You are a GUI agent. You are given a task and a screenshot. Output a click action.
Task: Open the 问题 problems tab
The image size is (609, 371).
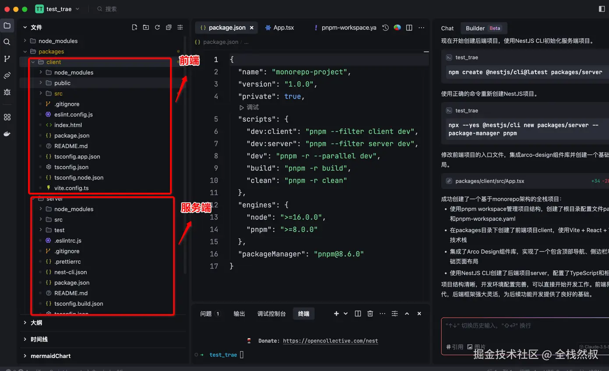tap(210, 314)
